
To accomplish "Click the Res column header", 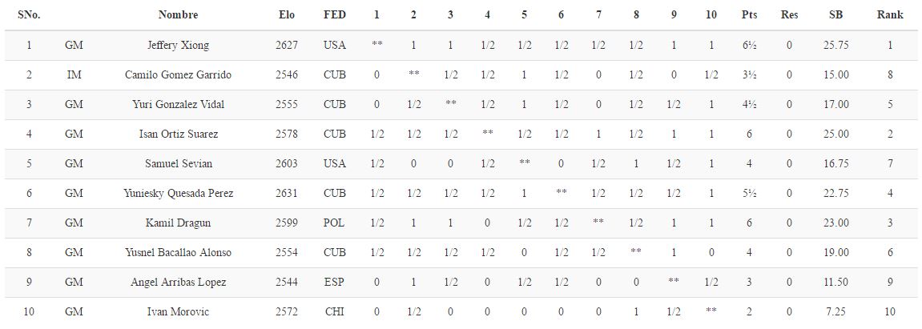I will [790, 15].
